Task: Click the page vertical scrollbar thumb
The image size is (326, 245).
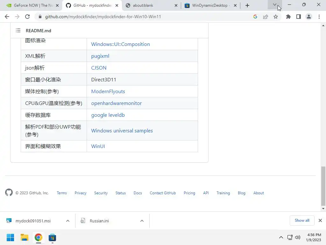Action: click(x=323, y=186)
